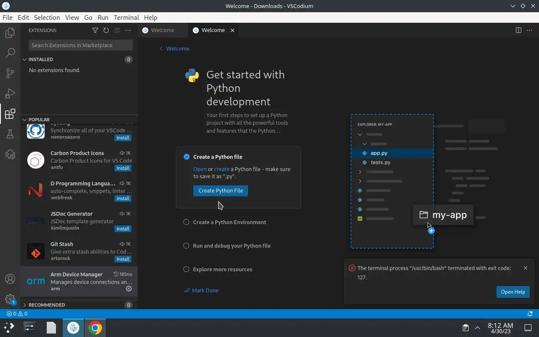The width and height of the screenshot is (539, 337).
Task: Click the split editor right icon
Action: (x=518, y=30)
